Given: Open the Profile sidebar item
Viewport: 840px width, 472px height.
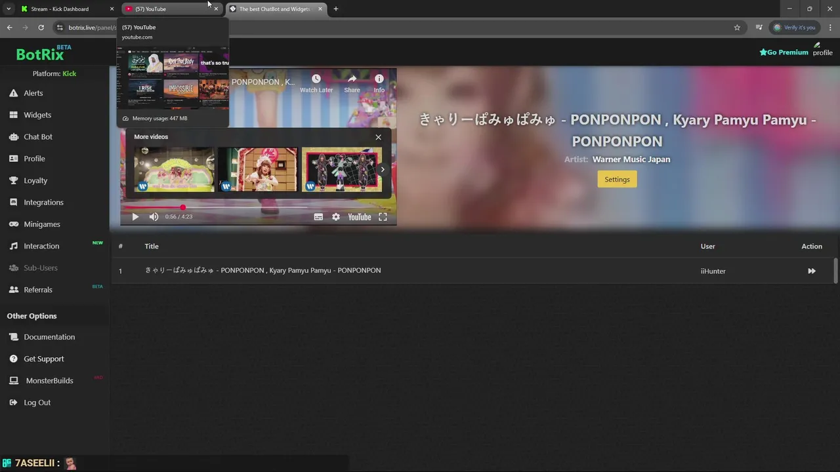Looking at the screenshot, I should [x=34, y=159].
